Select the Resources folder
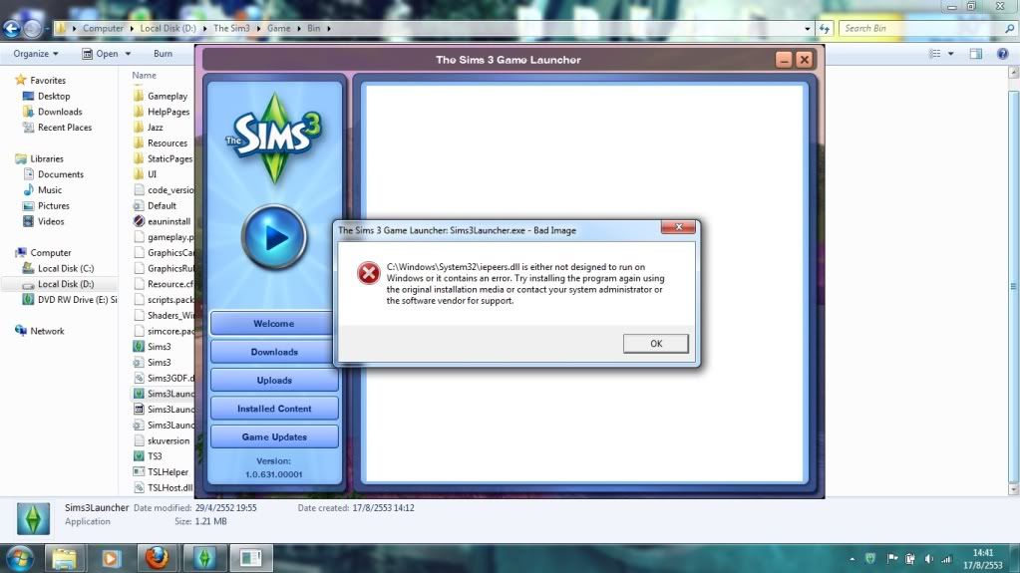 [x=168, y=143]
